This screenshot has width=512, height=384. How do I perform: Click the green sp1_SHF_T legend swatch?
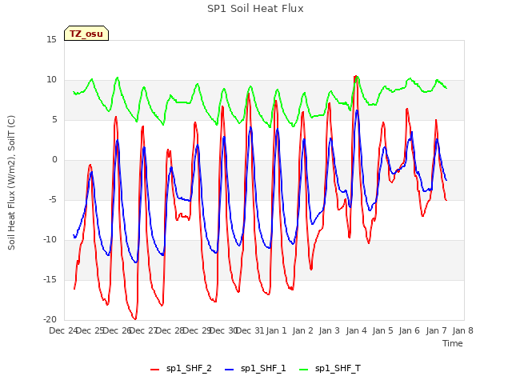304,370
